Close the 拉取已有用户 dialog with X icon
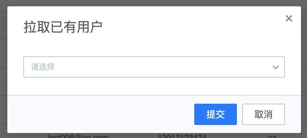The image size is (307, 138). pyautogui.click(x=289, y=18)
